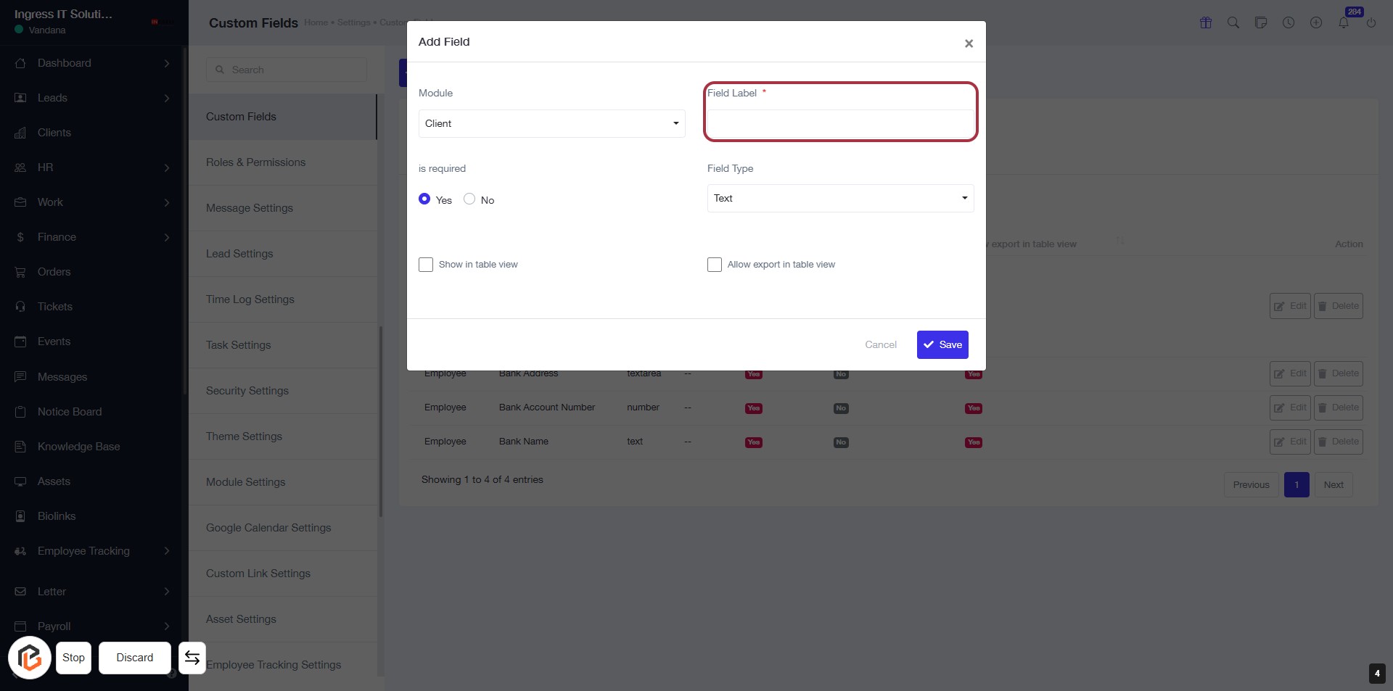Click the gift icon in top header
This screenshot has width=1393, height=691.
[1206, 22]
